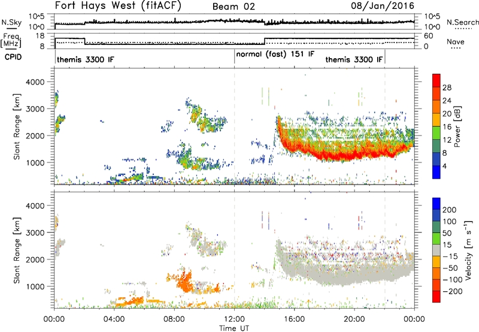Select the "Beam 02" heading

234,7
